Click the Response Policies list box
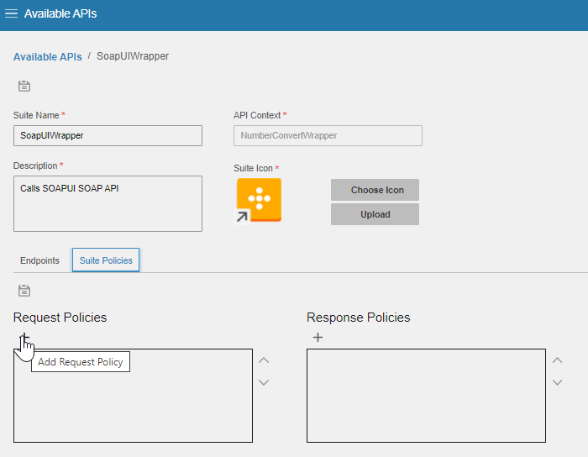Image resolution: width=588 pixels, height=457 pixels. click(426, 396)
